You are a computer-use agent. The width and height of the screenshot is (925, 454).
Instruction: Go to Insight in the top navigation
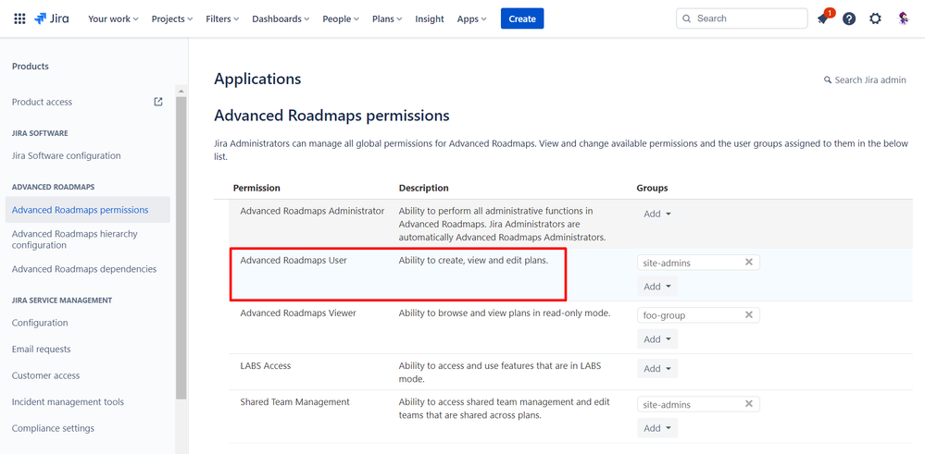point(430,18)
